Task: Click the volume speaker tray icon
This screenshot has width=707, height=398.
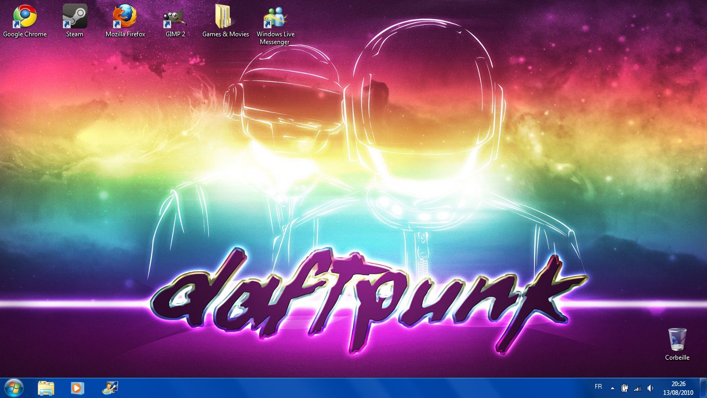Action: coord(651,388)
